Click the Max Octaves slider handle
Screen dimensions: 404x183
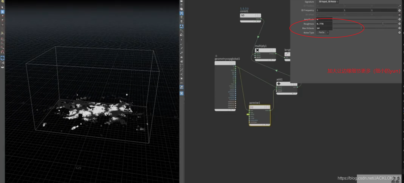361,28
